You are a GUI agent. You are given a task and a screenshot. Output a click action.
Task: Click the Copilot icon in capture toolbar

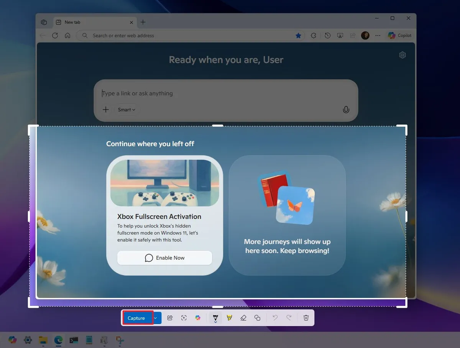pyautogui.click(x=198, y=318)
